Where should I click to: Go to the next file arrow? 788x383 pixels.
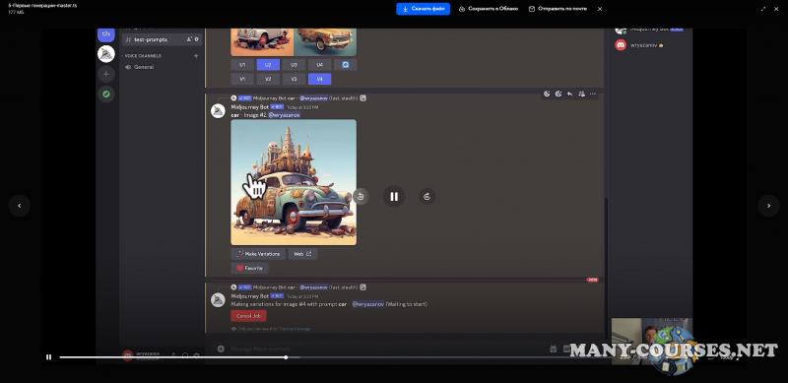[768, 206]
